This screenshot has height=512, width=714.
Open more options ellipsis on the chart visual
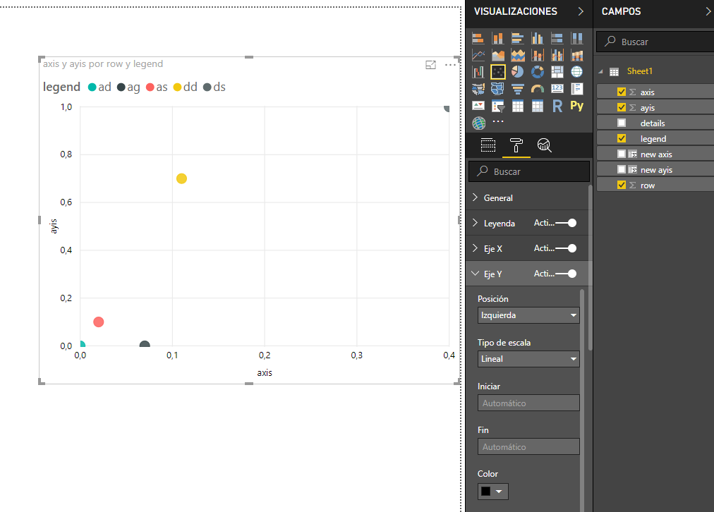pyautogui.click(x=450, y=65)
